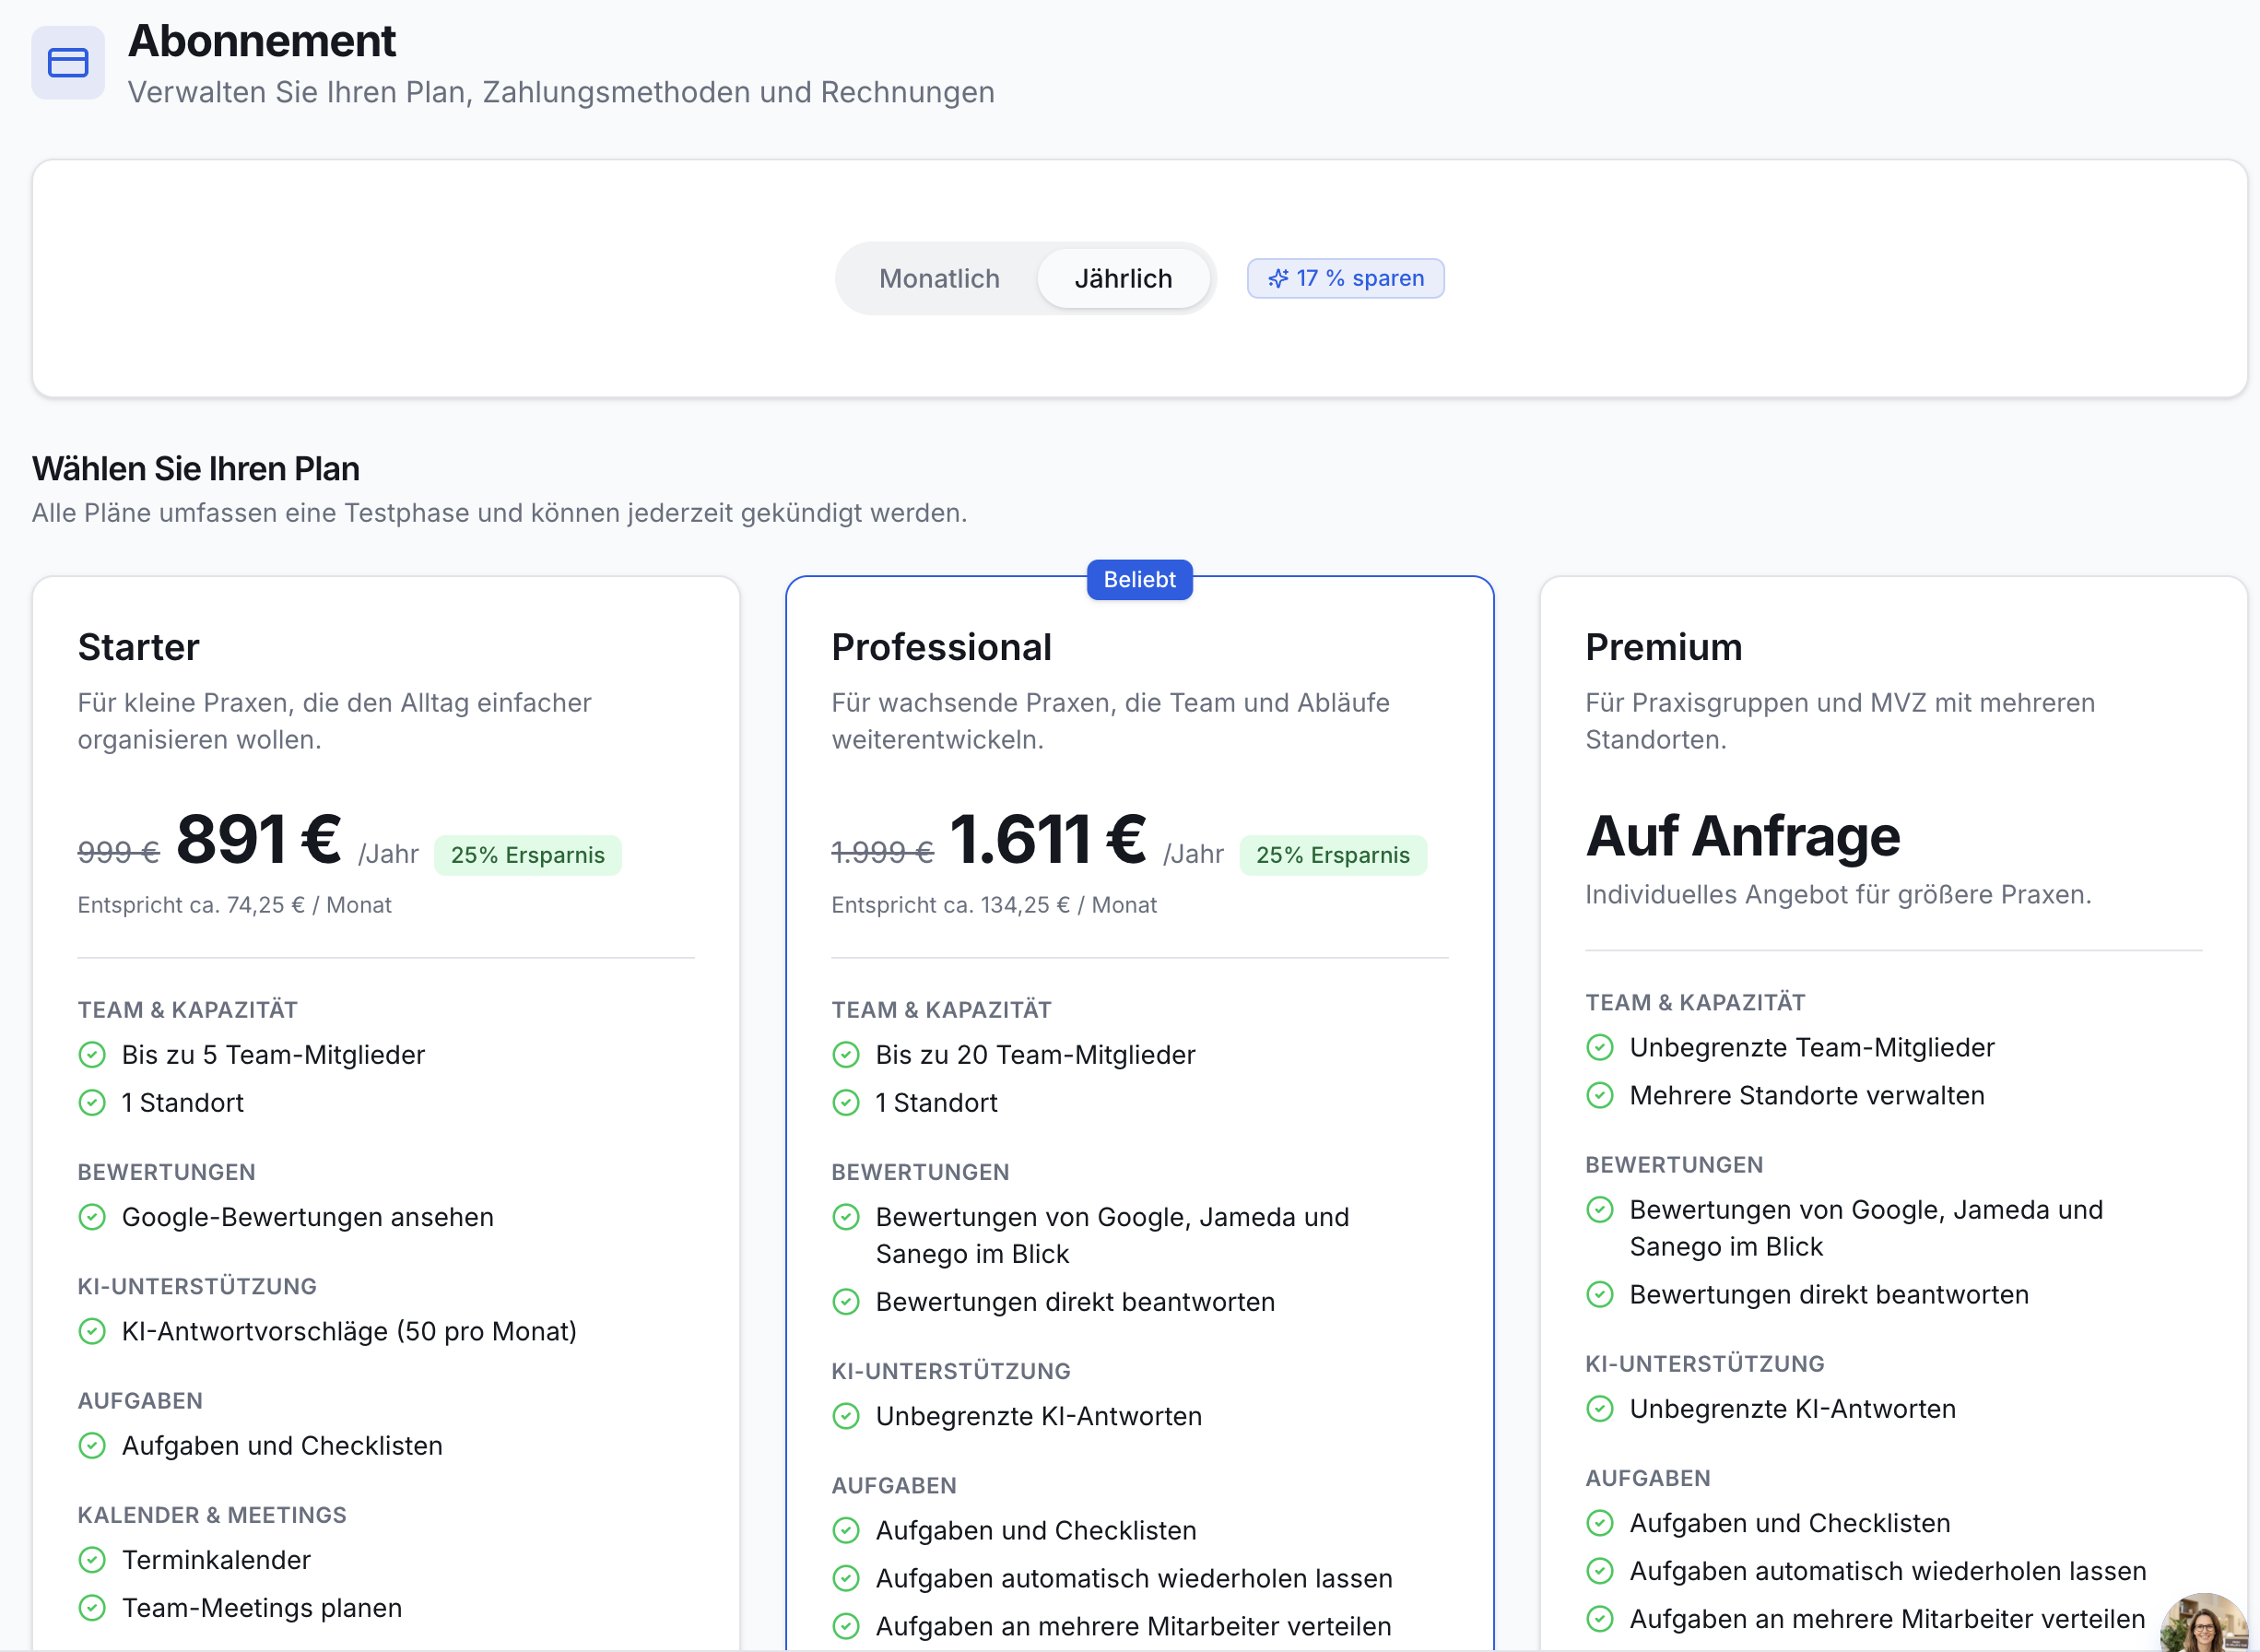Click the Premium plan title
The image size is (2260, 1652).
1664,647
